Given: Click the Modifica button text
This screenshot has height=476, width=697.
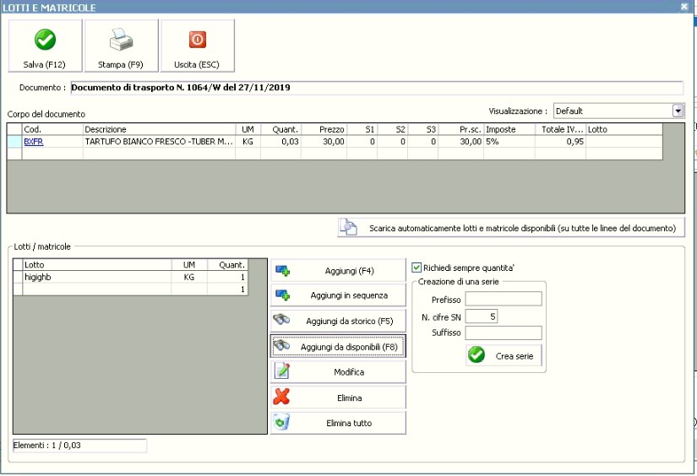Looking at the screenshot, I should pos(349,372).
